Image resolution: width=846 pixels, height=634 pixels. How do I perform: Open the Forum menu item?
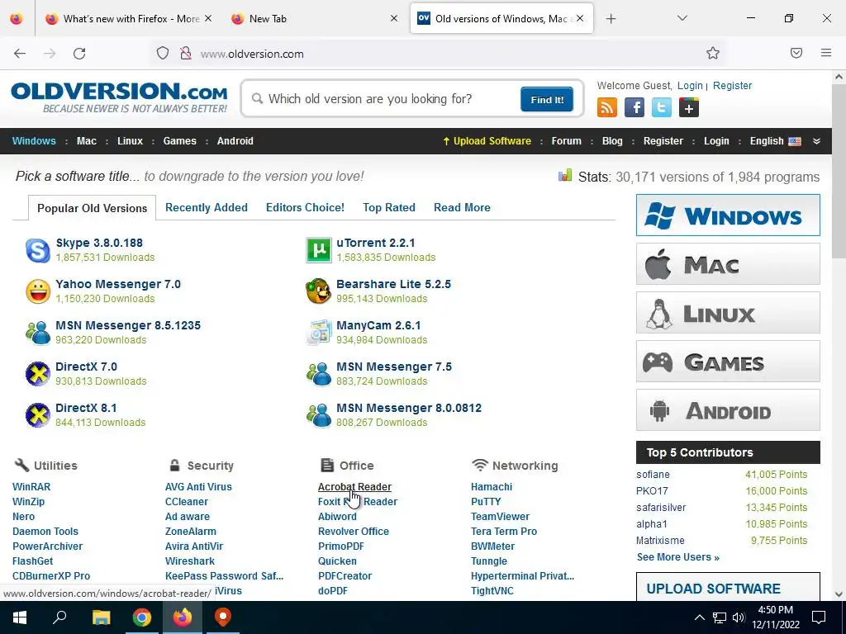(x=566, y=141)
